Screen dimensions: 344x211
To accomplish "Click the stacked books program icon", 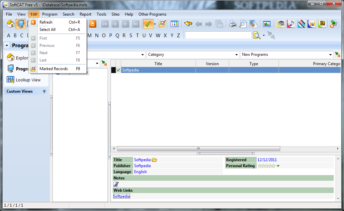I will coord(281,24).
